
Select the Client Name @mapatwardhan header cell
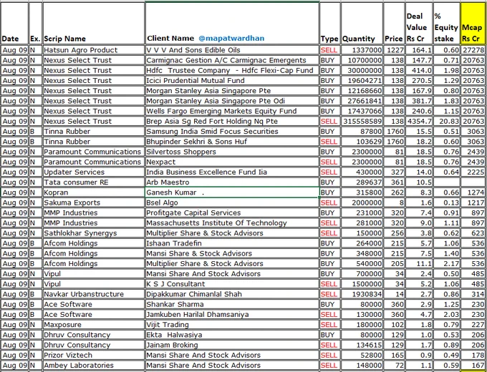coord(232,24)
